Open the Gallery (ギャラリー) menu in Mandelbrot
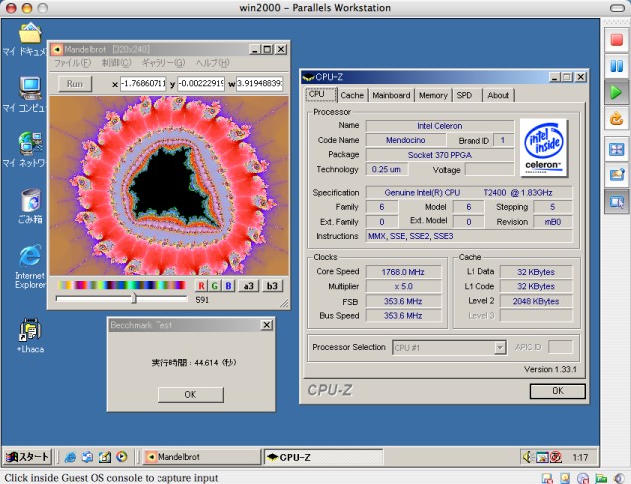 tap(162, 63)
